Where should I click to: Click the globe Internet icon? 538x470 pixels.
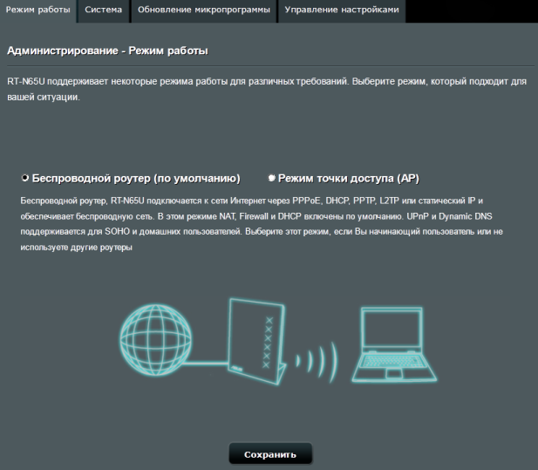pos(155,339)
